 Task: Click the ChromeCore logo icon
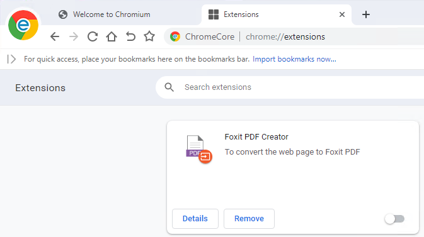[x=23, y=25]
